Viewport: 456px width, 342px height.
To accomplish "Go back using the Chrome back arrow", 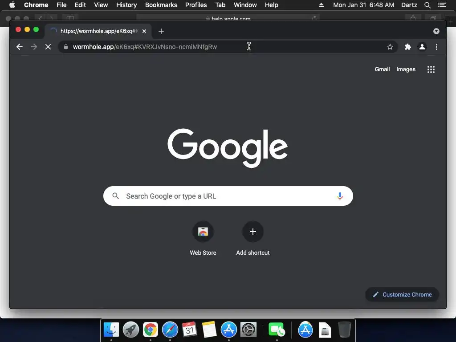I will [x=20, y=47].
